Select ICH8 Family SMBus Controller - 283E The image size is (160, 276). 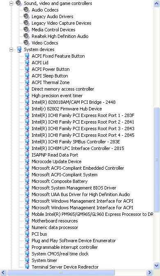click(76, 142)
